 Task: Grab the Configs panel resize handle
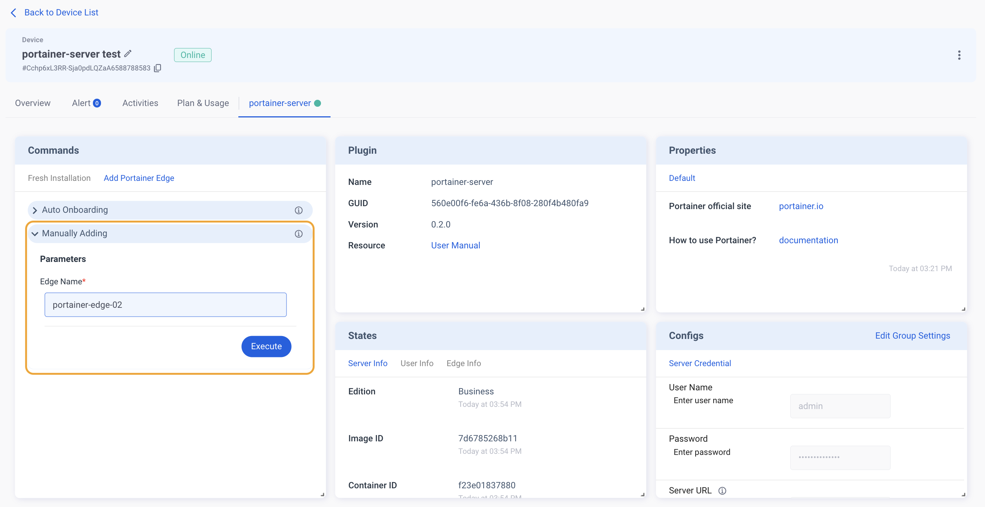[x=963, y=495]
